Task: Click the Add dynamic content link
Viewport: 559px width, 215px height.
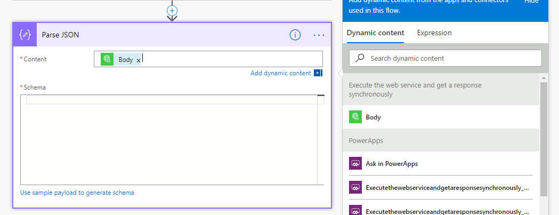Action: [x=280, y=73]
